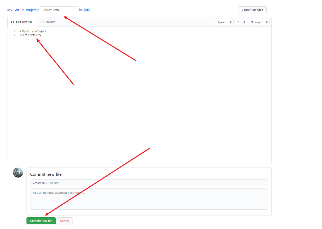Click the code brackets icon on Edit tab
The height and width of the screenshot is (229, 322).
[x=12, y=22]
